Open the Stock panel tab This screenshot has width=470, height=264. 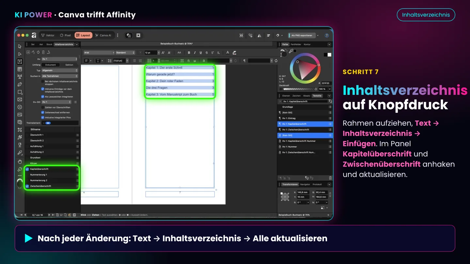pos(49,44)
